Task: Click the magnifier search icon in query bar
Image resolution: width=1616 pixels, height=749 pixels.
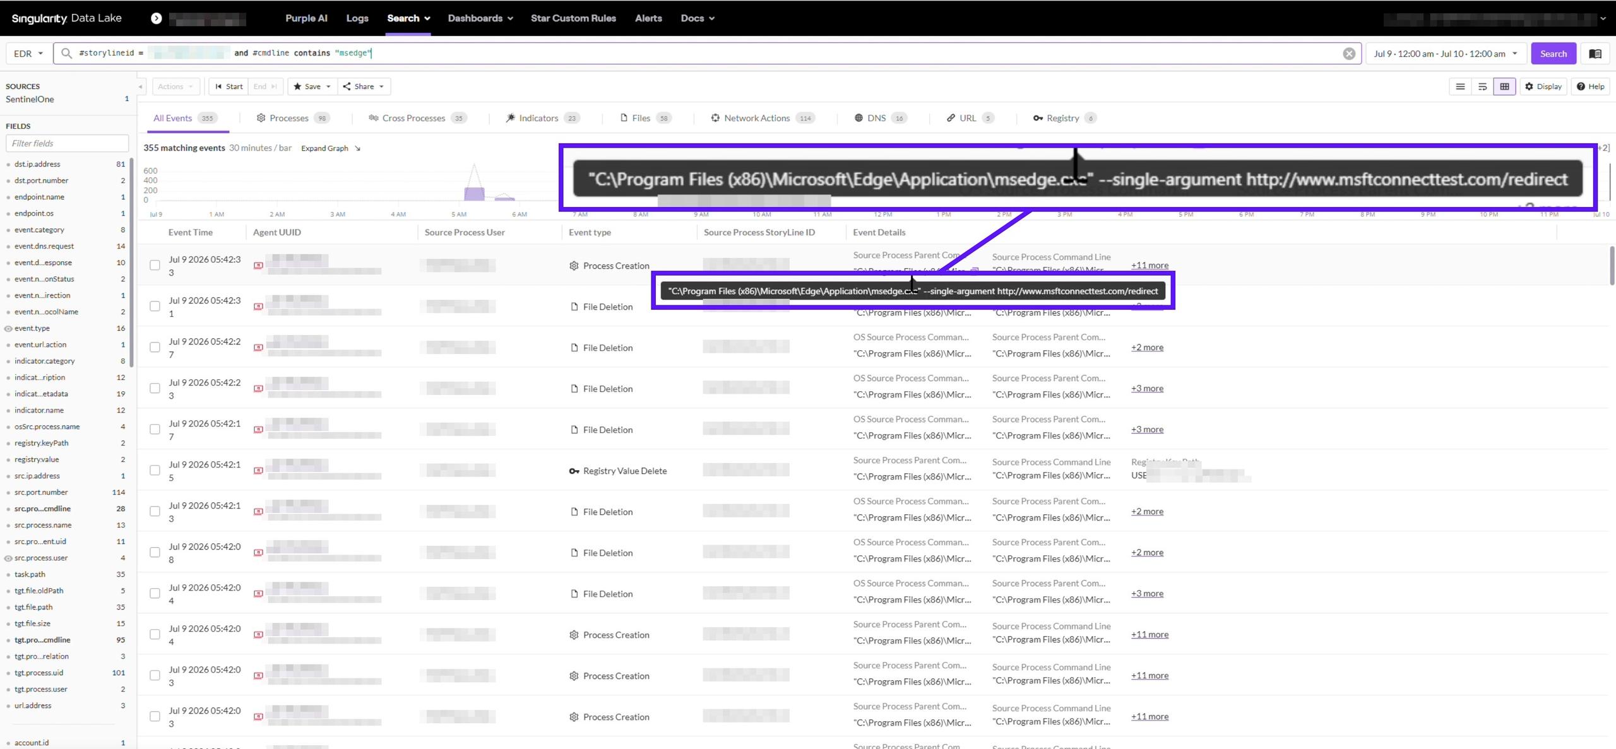Action: coord(66,54)
